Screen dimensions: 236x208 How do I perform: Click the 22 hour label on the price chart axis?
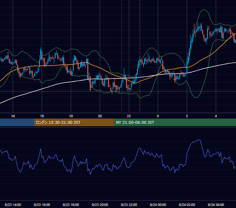[129, 116]
